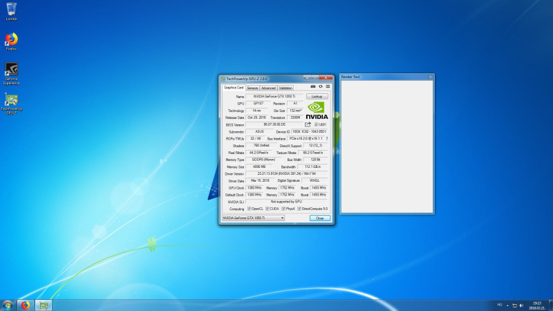Click the Subvendor value ASUS
This screenshot has width=553, height=311.
click(x=260, y=131)
